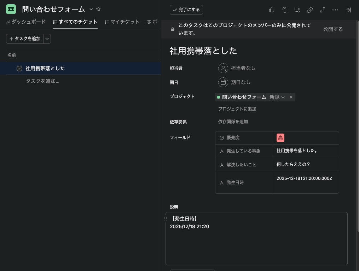Open the three-dot more actions menu
This screenshot has height=271, width=359.
tap(335, 10)
